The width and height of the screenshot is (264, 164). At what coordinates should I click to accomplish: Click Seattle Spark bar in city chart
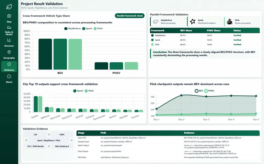(x=36, y=104)
